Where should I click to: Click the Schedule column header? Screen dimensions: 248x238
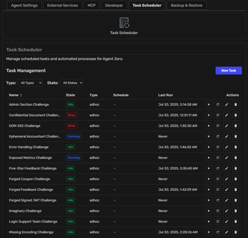[121, 95]
